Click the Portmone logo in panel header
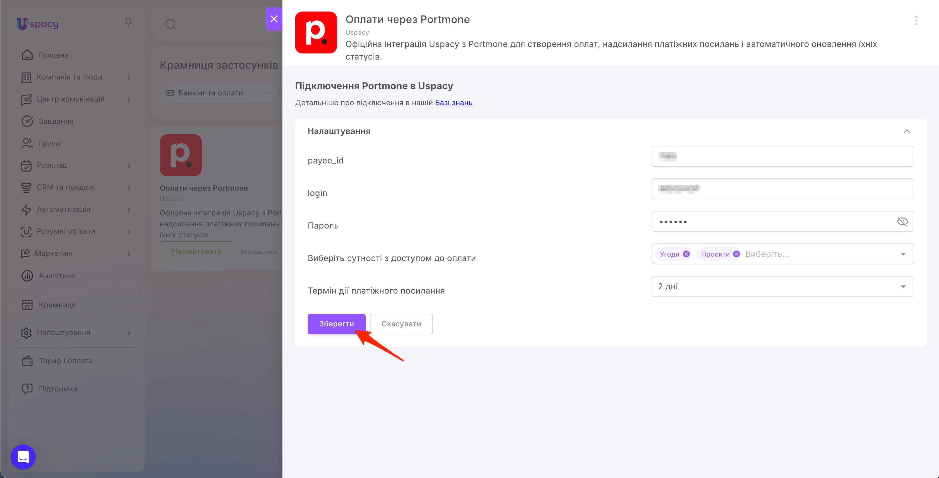 click(316, 33)
